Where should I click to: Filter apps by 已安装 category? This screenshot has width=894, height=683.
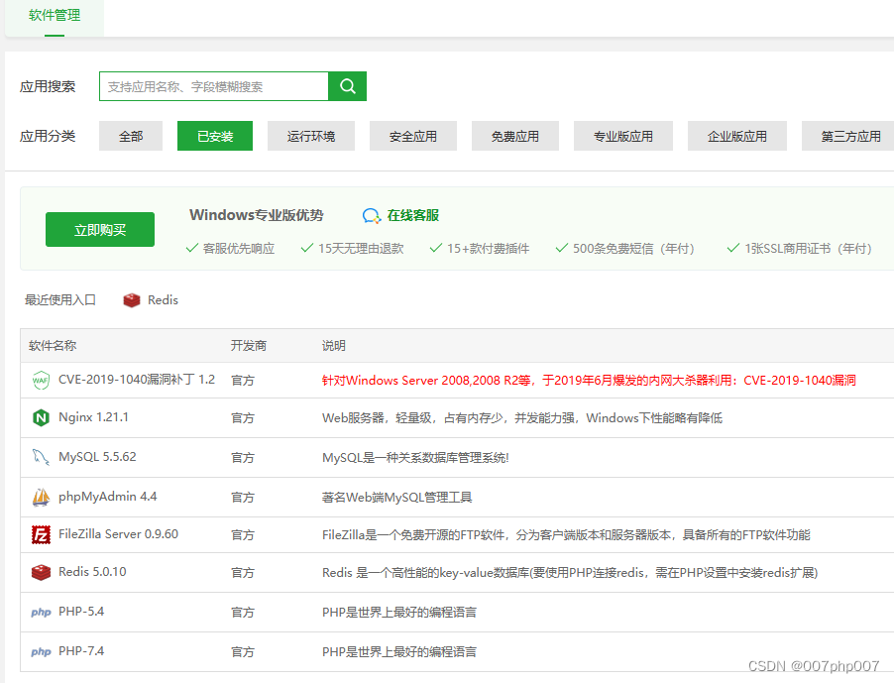tap(217, 136)
